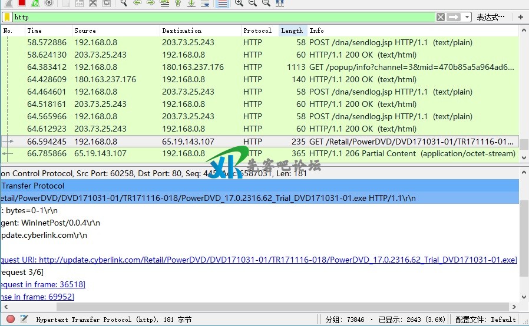Open the 配置文件 Default profile selector
The image size is (529, 326).
[487, 320]
